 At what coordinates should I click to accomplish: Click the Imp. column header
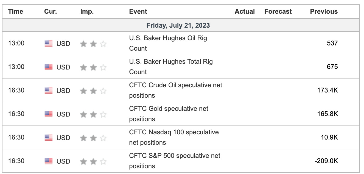pyautogui.click(x=87, y=11)
